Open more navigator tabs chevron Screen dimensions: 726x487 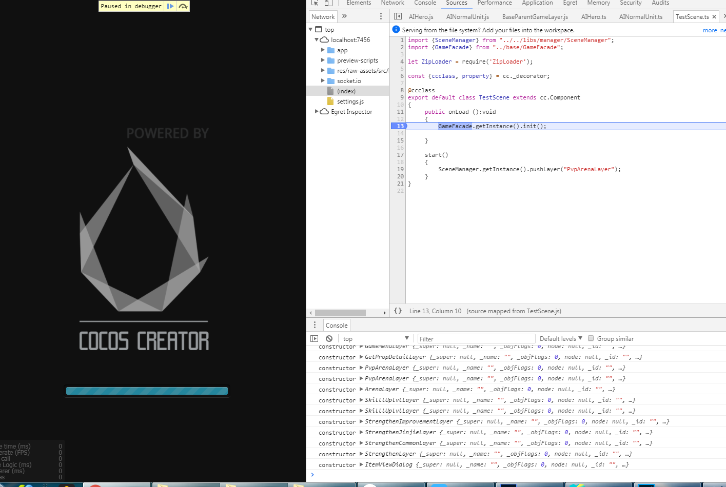pyautogui.click(x=344, y=16)
